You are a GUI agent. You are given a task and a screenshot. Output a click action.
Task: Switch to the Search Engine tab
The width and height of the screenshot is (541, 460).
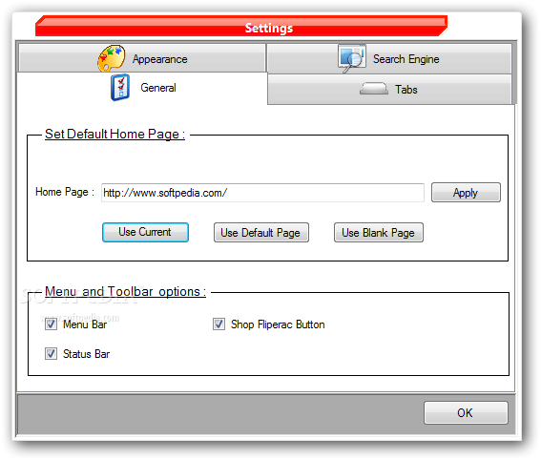pyautogui.click(x=389, y=58)
